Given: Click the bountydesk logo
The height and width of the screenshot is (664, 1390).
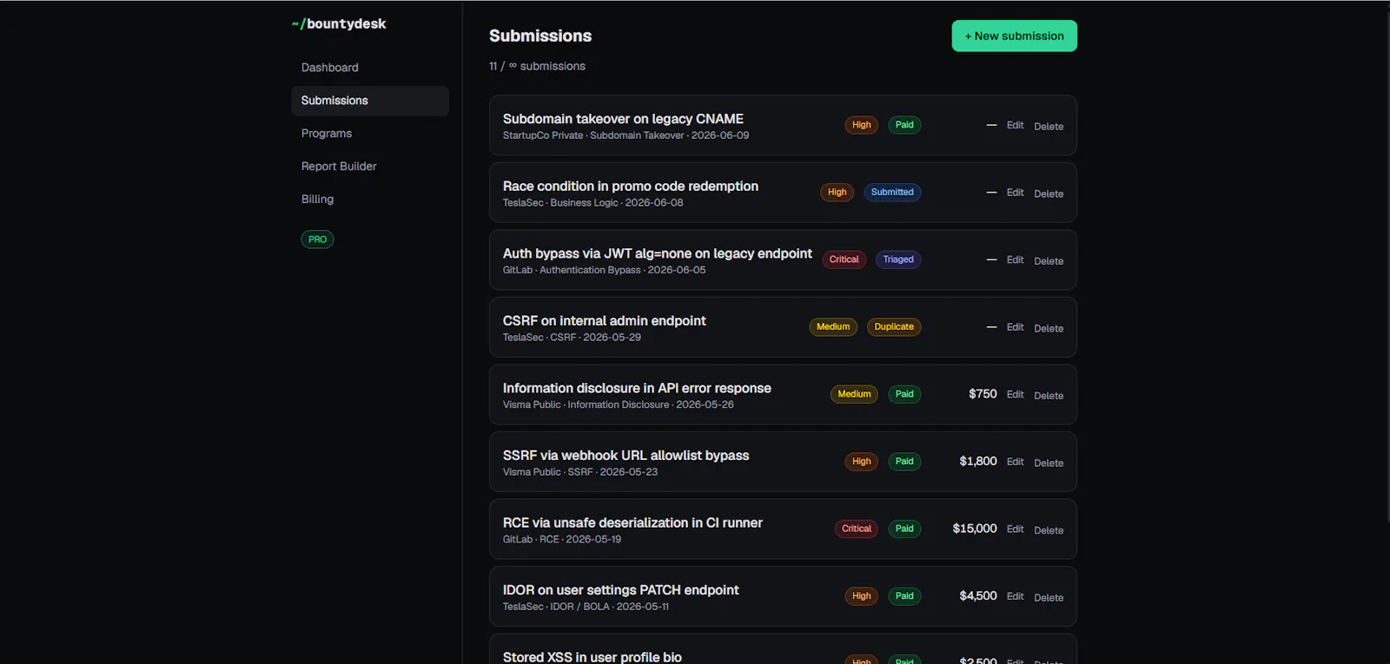Looking at the screenshot, I should (339, 23).
